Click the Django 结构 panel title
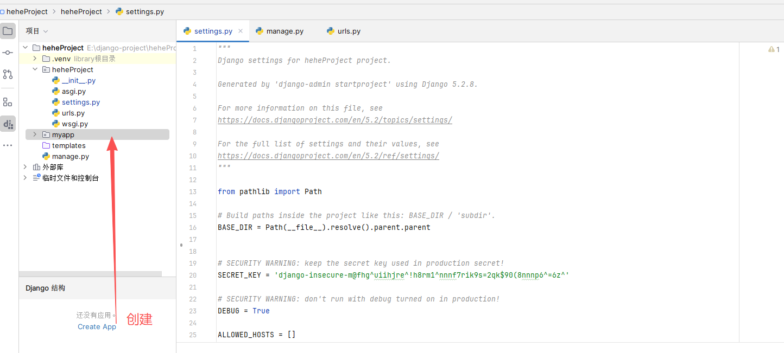Image resolution: width=784 pixels, height=353 pixels. (45, 288)
